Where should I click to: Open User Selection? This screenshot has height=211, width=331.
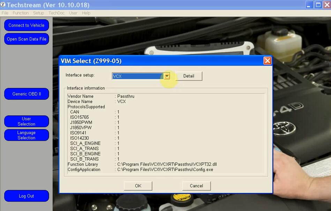pyautogui.click(x=27, y=121)
